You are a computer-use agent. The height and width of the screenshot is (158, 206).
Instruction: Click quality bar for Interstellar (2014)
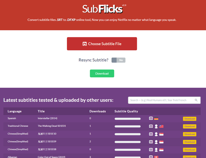127,119
